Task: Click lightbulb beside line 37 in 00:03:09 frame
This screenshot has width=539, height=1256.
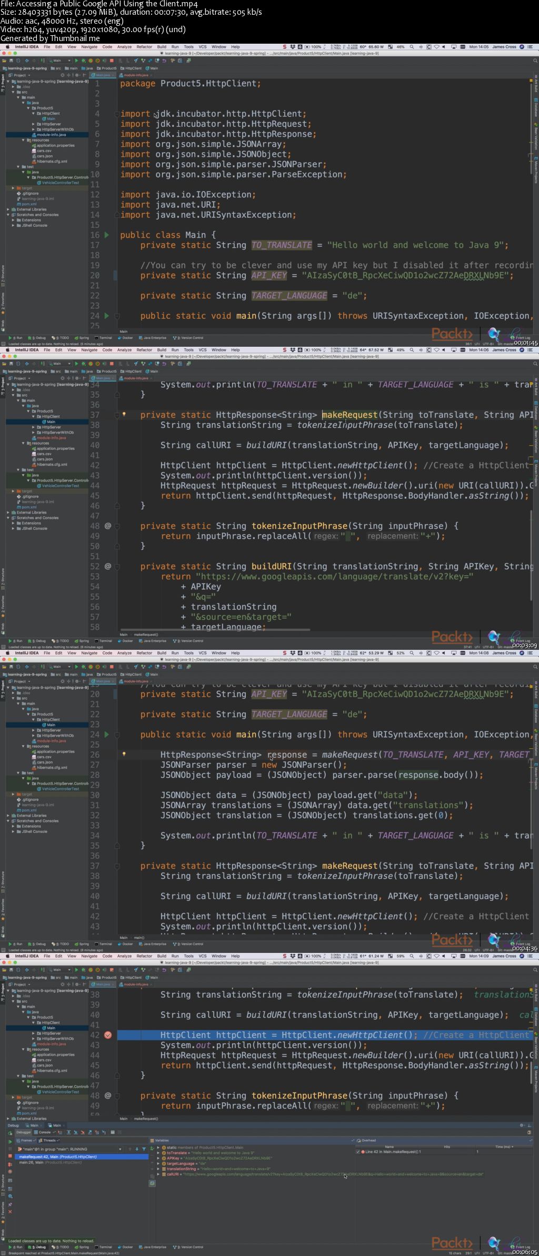Action: (124, 415)
